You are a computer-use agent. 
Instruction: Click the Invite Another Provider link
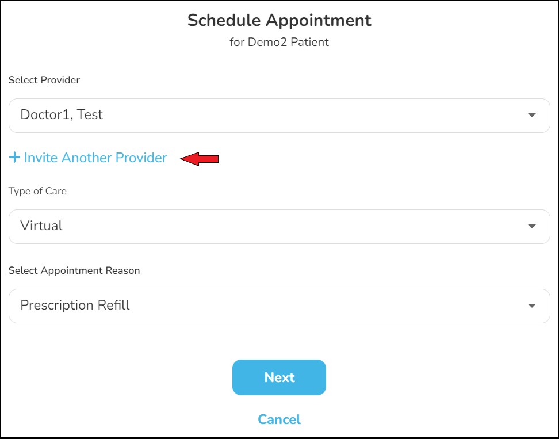tap(95, 158)
